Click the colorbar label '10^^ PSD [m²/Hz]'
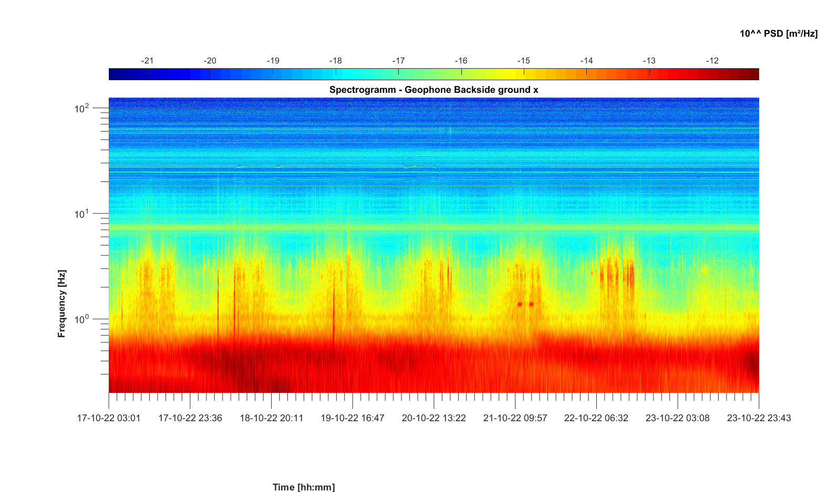This screenshot has height=492, width=839. [779, 34]
